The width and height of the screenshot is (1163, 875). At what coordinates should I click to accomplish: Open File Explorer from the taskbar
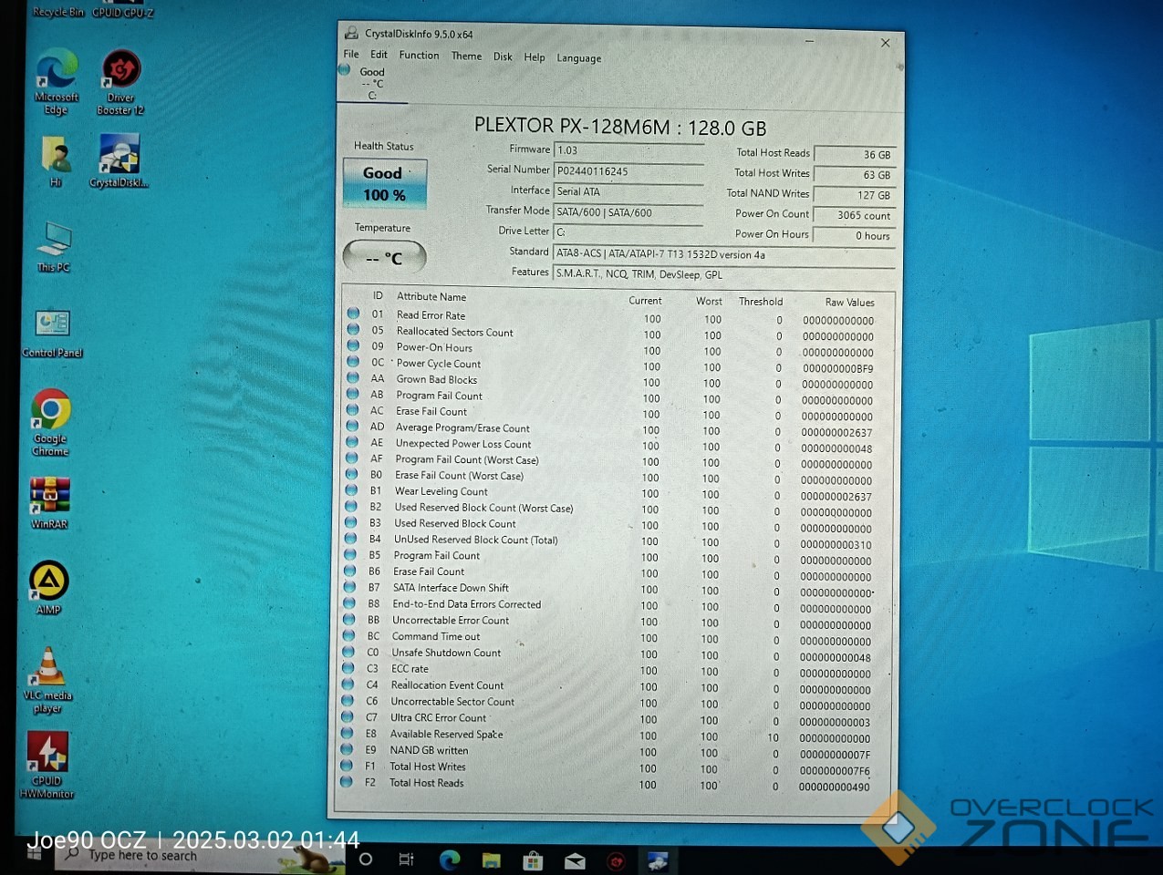492,860
